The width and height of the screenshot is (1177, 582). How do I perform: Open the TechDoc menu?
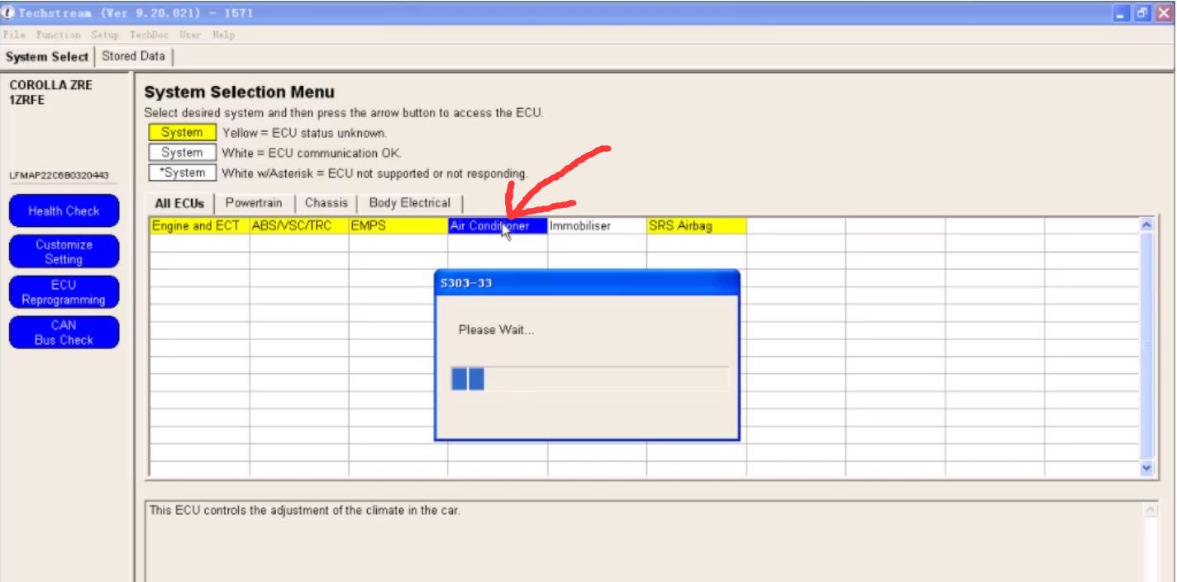pos(147,35)
